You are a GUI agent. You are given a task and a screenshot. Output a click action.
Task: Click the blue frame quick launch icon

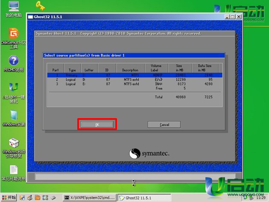[45, 198]
